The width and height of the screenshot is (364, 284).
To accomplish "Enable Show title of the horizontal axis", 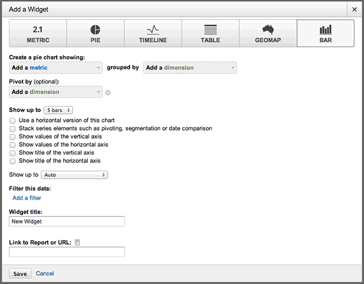I will point(12,161).
